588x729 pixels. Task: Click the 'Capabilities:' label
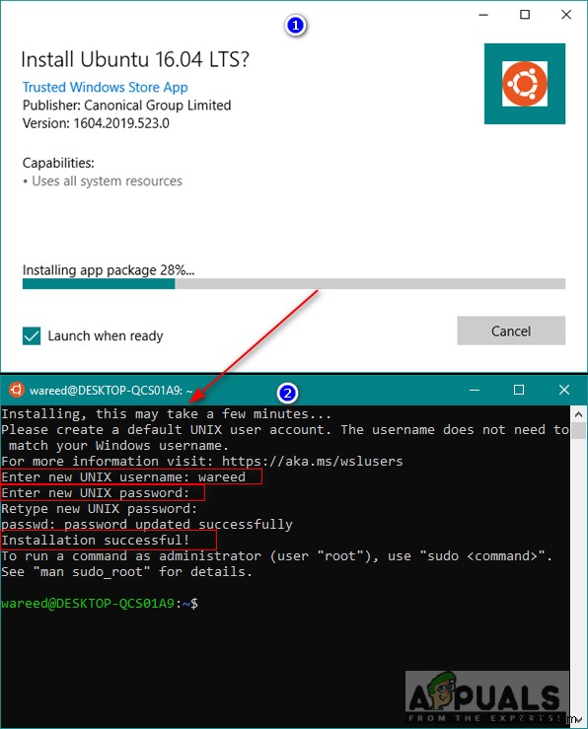[x=58, y=163]
